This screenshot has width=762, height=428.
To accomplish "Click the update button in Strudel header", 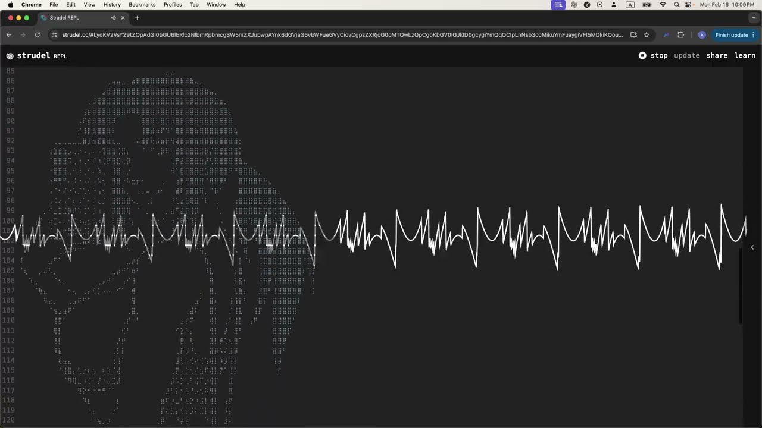I will 686,55.
